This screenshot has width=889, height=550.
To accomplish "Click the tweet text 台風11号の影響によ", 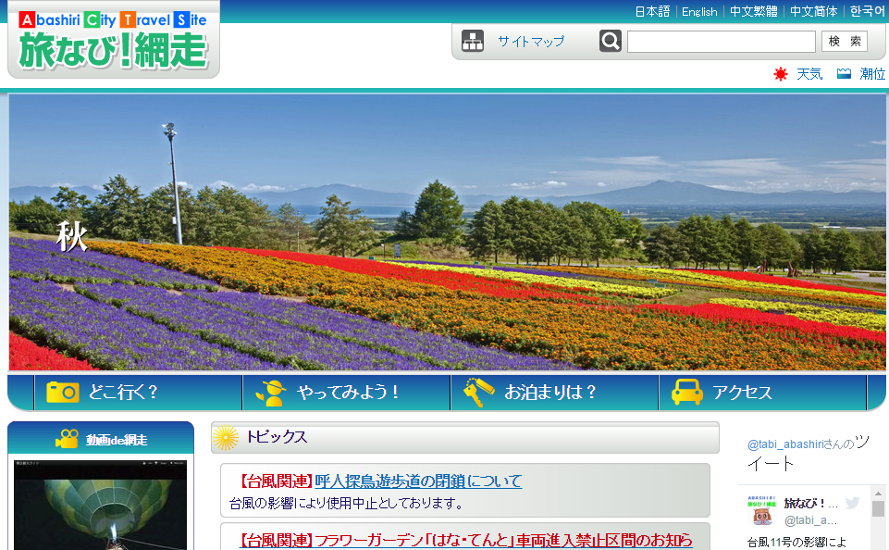I will [796, 543].
